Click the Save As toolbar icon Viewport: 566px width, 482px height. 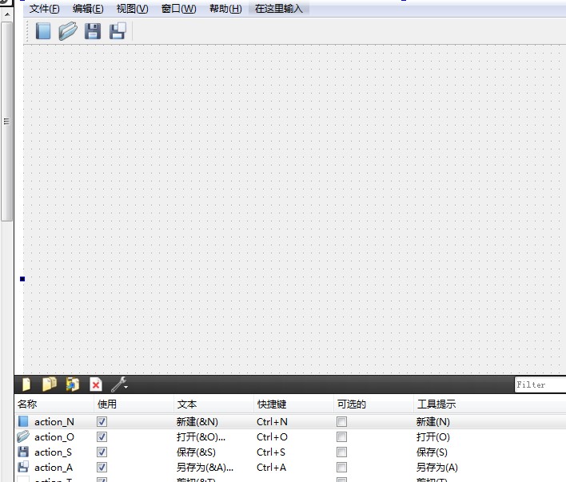coord(118,31)
